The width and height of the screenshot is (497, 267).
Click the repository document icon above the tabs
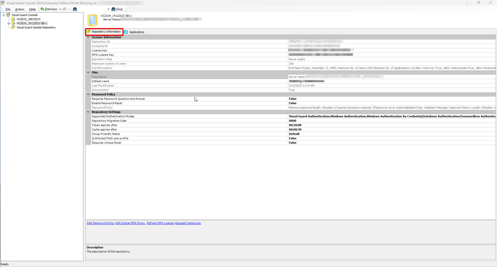click(92, 20)
